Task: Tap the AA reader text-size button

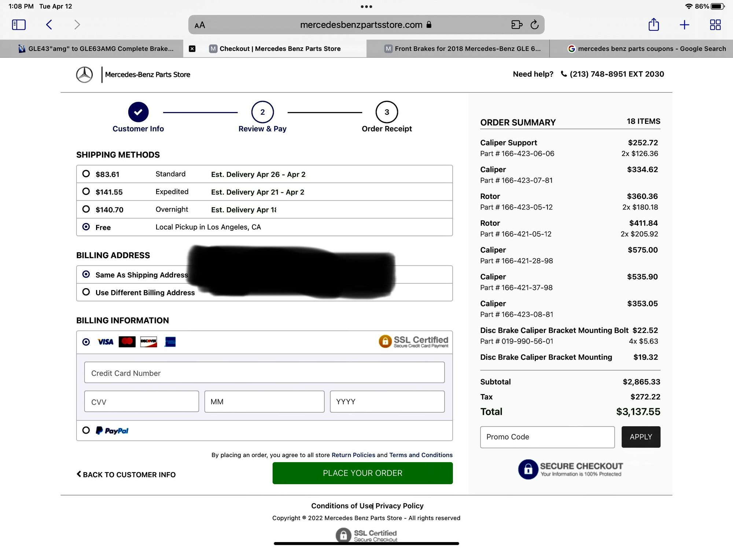Action: coord(200,25)
